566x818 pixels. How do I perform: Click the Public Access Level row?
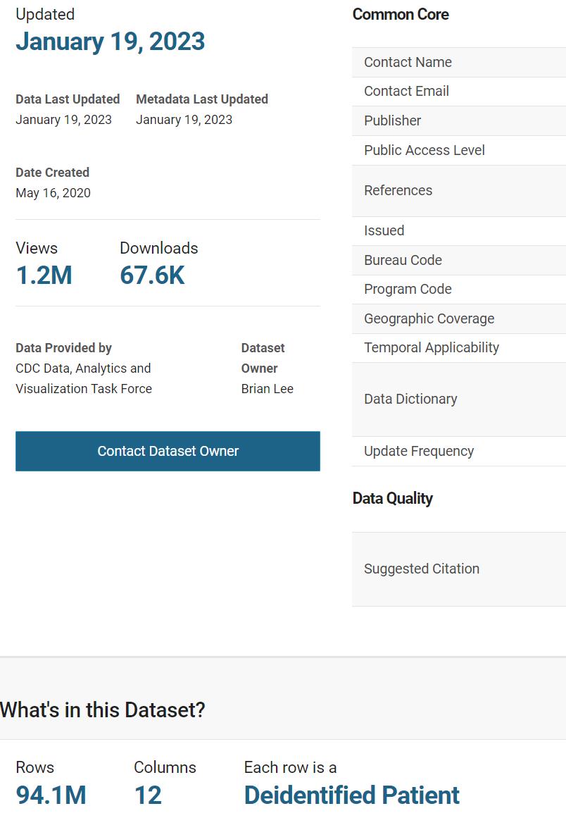[x=424, y=150]
